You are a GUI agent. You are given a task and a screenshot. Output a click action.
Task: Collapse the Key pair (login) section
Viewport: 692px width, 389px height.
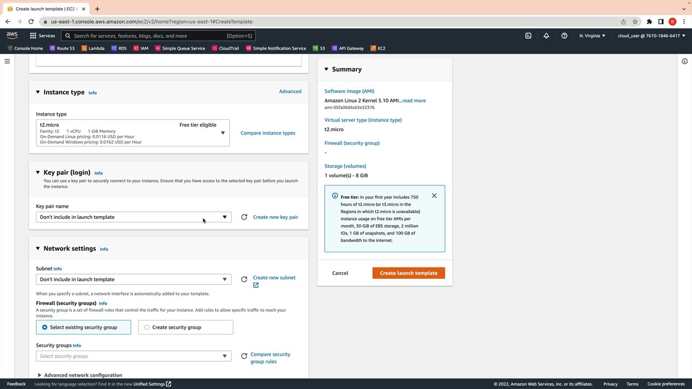point(38,172)
